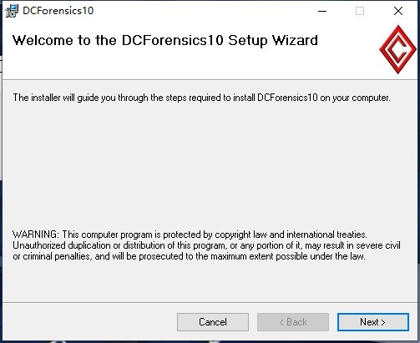This screenshot has width=420, height=343.
Task: Click the red diamond DCForensics logo
Action: pyautogui.click(x=398, y=49)
